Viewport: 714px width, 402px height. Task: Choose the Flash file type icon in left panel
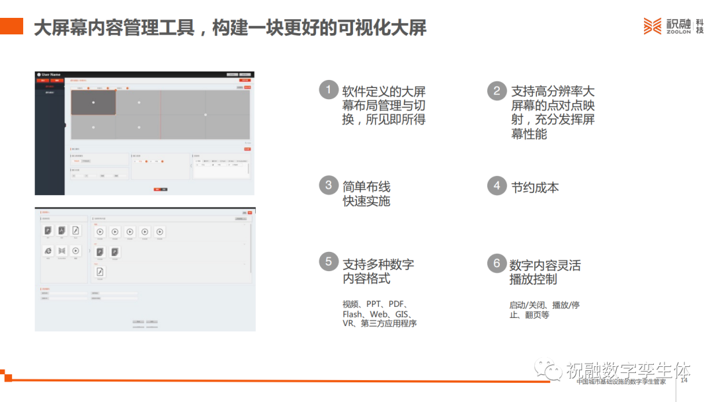(76, 231)
